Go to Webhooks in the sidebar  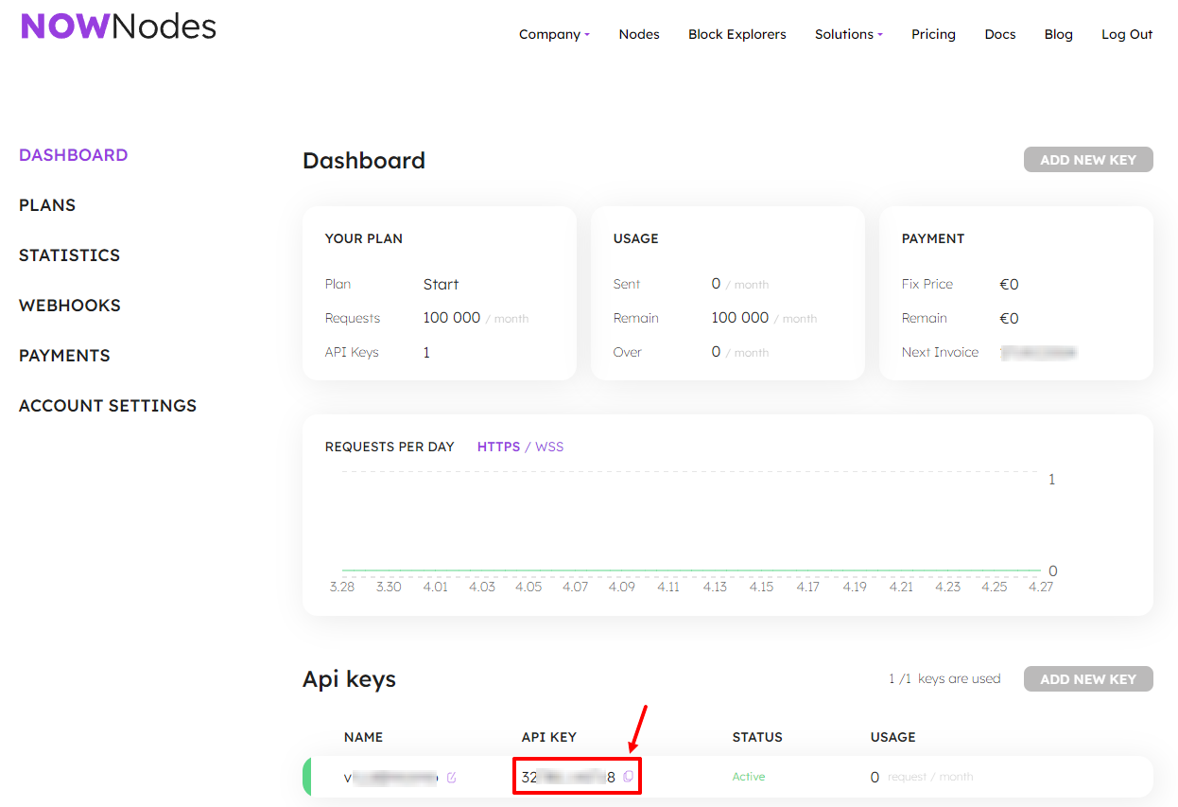point(70,306)
